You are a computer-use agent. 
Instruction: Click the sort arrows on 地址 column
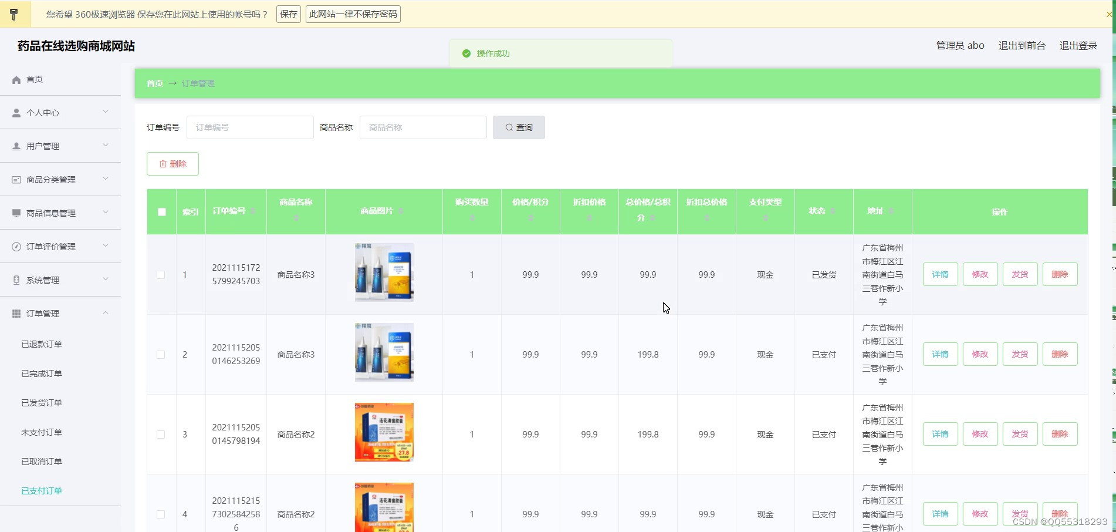(891, 211)
